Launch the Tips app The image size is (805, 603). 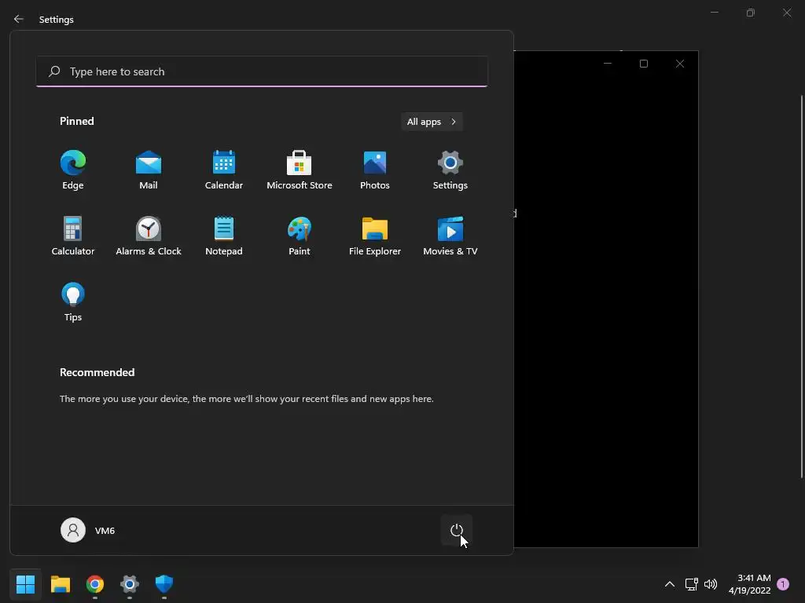[x=73, y=302]
